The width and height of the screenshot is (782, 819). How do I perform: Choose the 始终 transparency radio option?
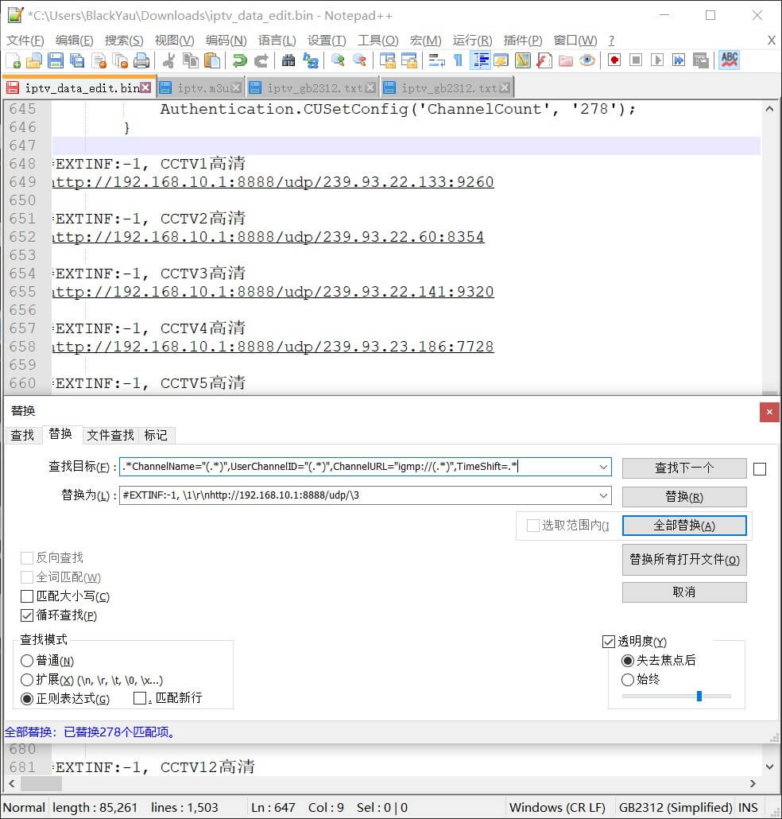pyautogui.click(x=628, y=679)
